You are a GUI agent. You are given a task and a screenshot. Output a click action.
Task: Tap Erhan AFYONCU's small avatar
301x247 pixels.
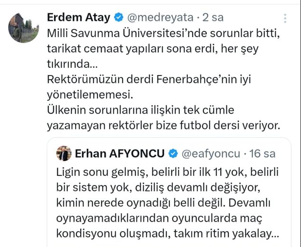tap(64, 153)
